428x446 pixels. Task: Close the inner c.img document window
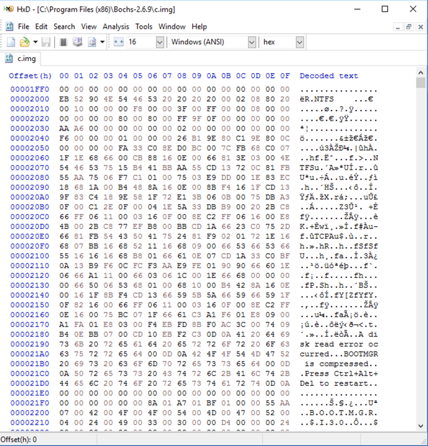click(x=420, y=27)
